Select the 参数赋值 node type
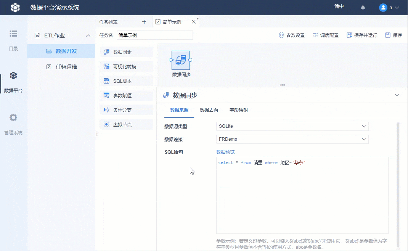Image resolution: width=408 pixels, height=251 pixels. [x=127, y=96]
